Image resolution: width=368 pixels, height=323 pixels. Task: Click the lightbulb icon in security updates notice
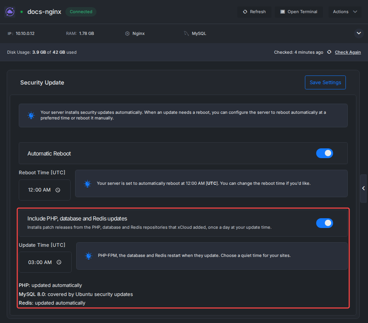coord(31,115)
